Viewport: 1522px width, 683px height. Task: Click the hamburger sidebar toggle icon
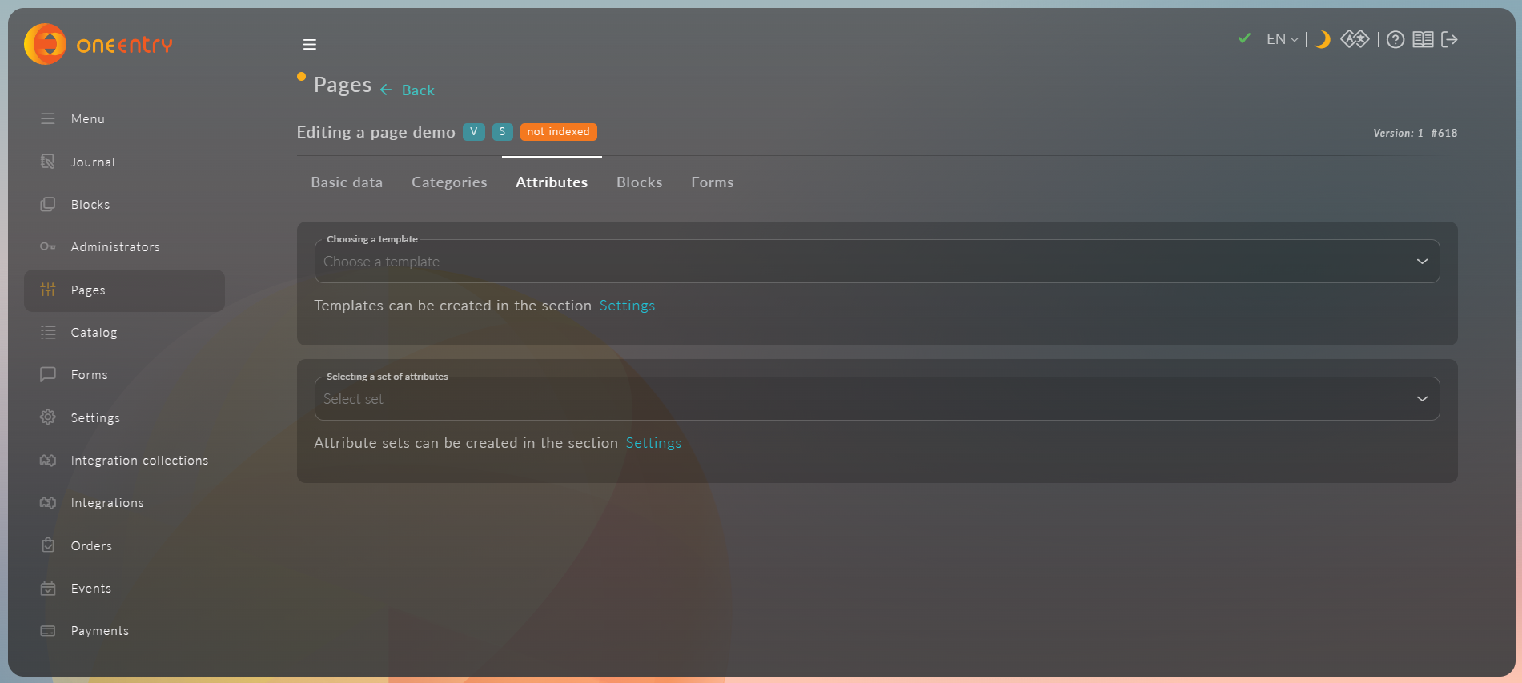coord(309,45)
